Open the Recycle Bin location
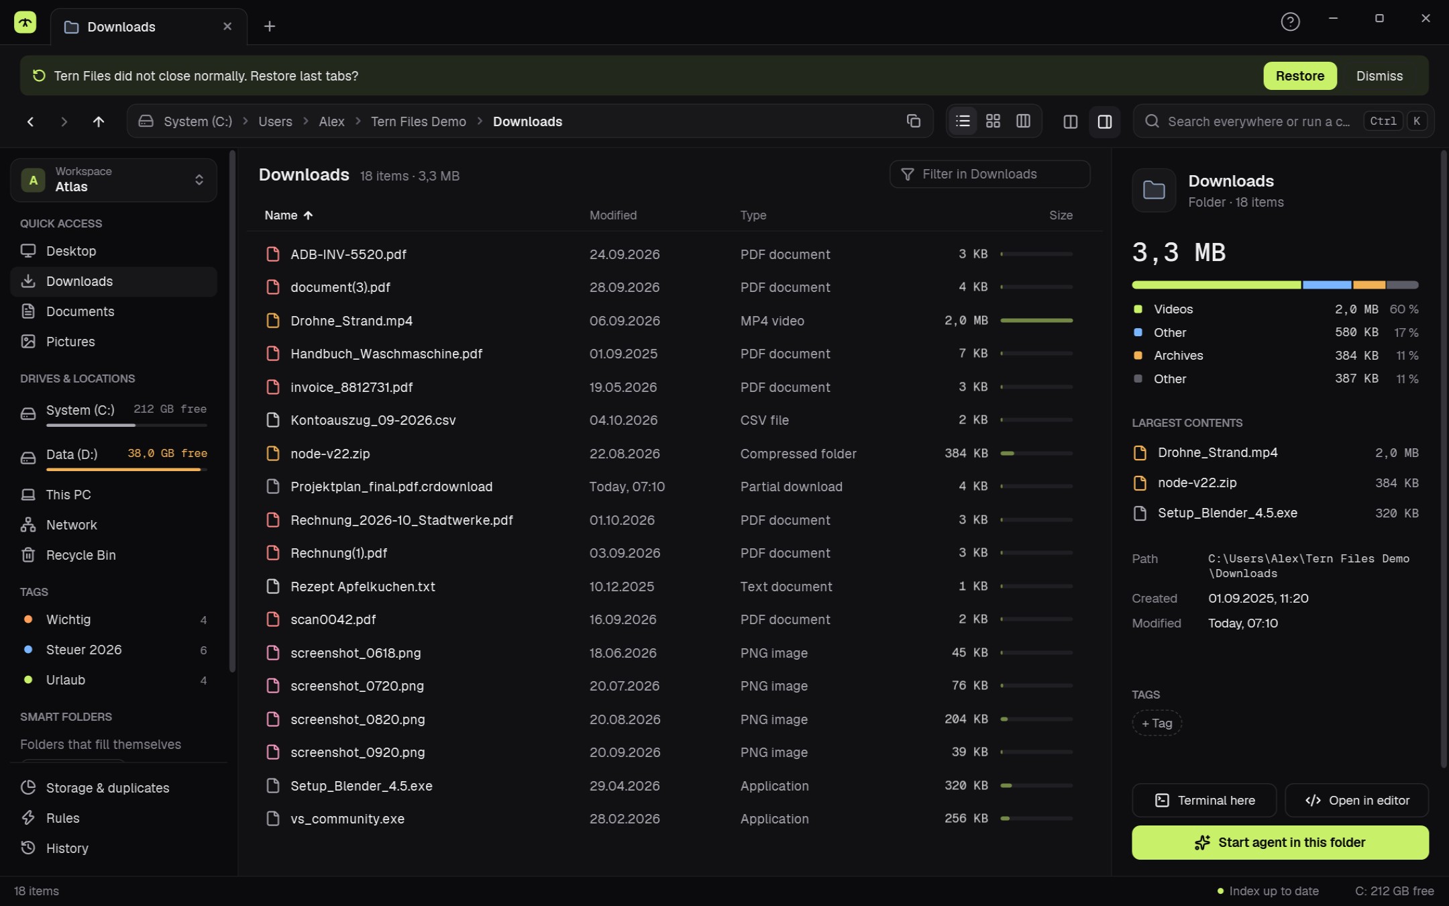1449x906 pixels. (x=113, y=555)
